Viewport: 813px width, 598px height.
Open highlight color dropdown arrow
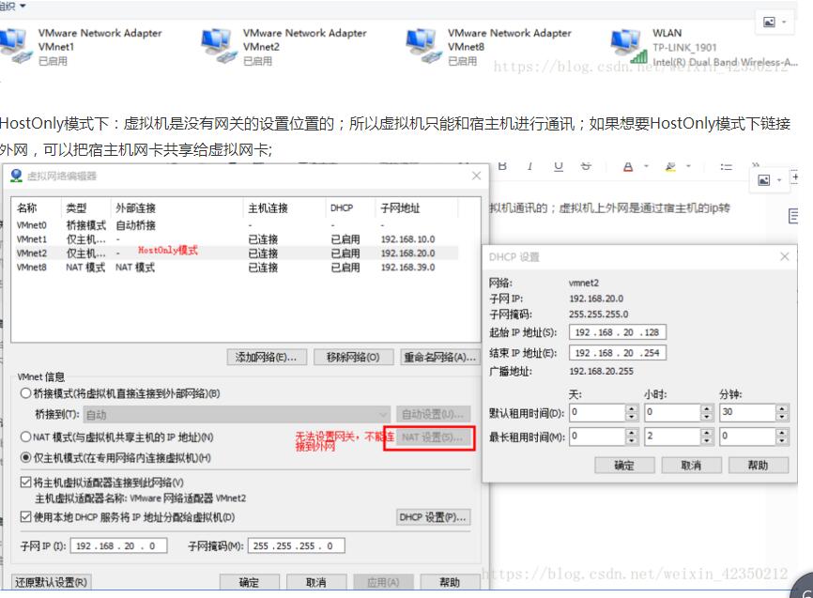(688, 166)
